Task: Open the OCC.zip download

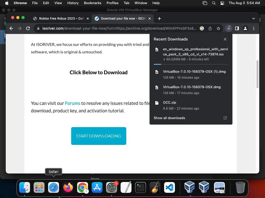Action: (x=191, y=105)
